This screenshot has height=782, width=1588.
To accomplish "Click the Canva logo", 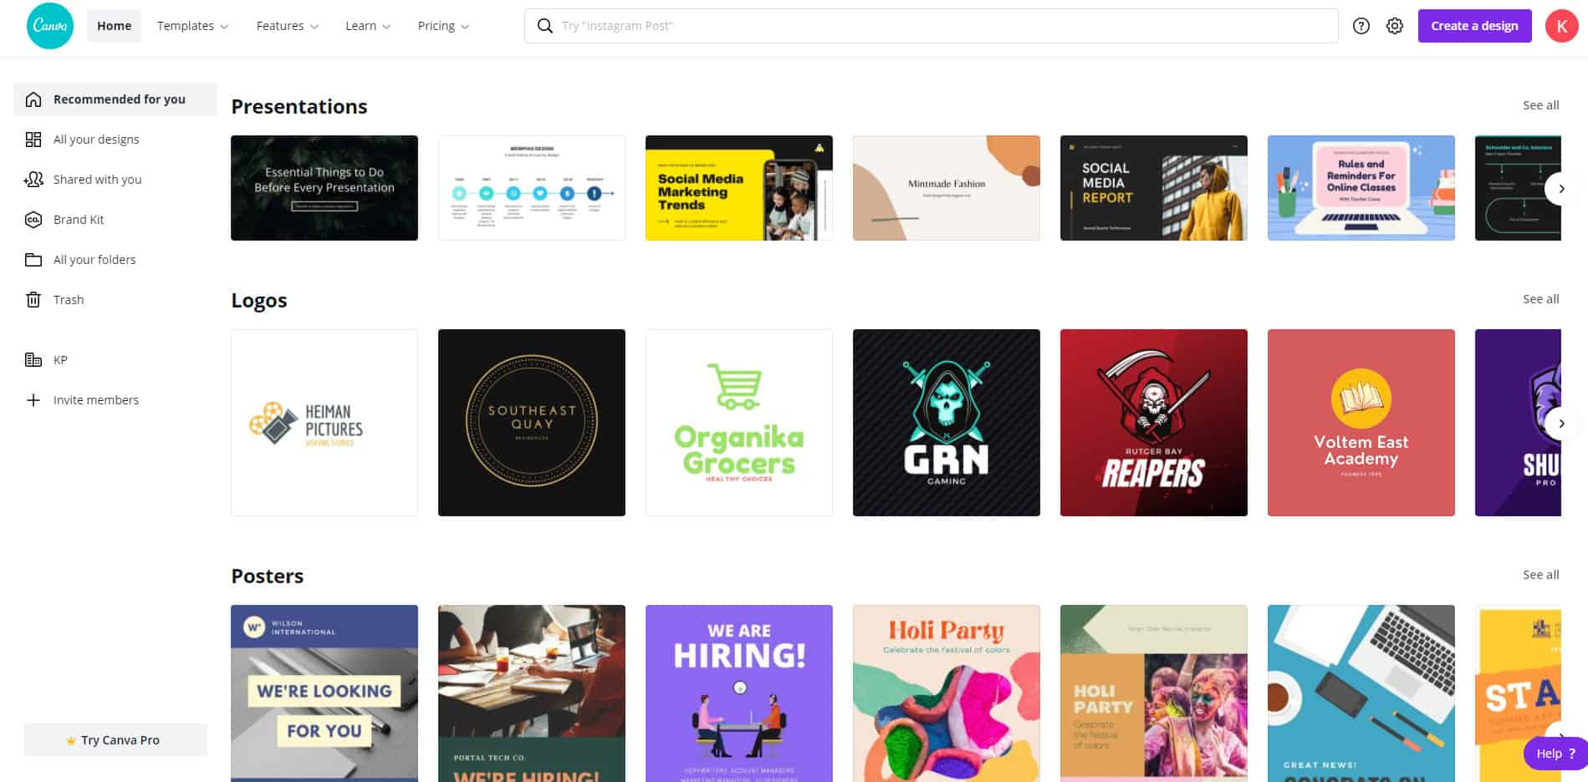I will tap(50, 26).
